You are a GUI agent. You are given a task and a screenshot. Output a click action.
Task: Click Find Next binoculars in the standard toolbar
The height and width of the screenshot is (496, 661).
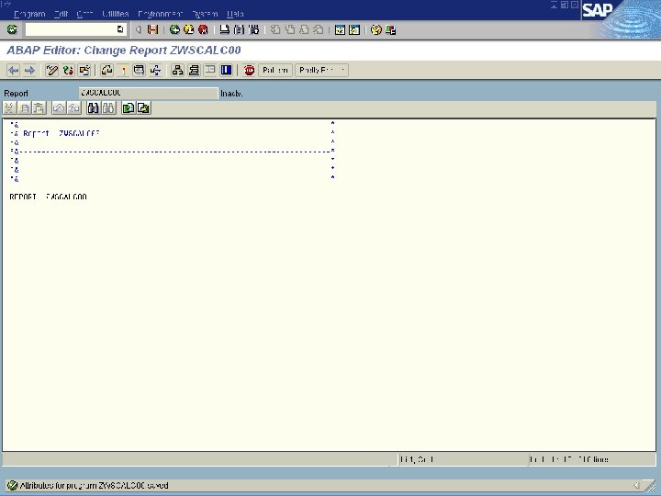[253, 29]
